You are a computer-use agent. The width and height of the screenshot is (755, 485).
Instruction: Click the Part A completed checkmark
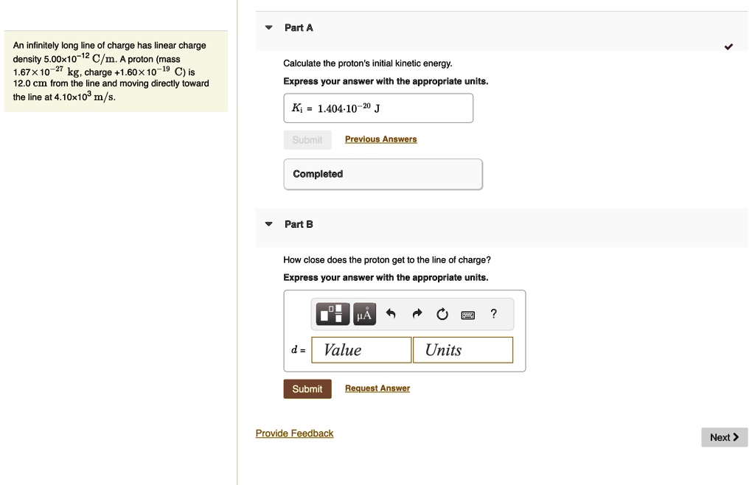click(x=728, y=47)
